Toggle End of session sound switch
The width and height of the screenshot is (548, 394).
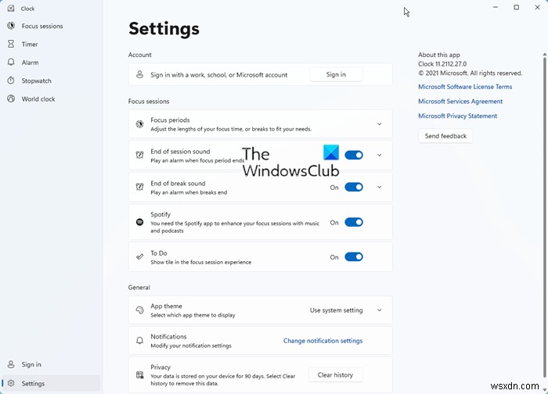pos(354,155)
